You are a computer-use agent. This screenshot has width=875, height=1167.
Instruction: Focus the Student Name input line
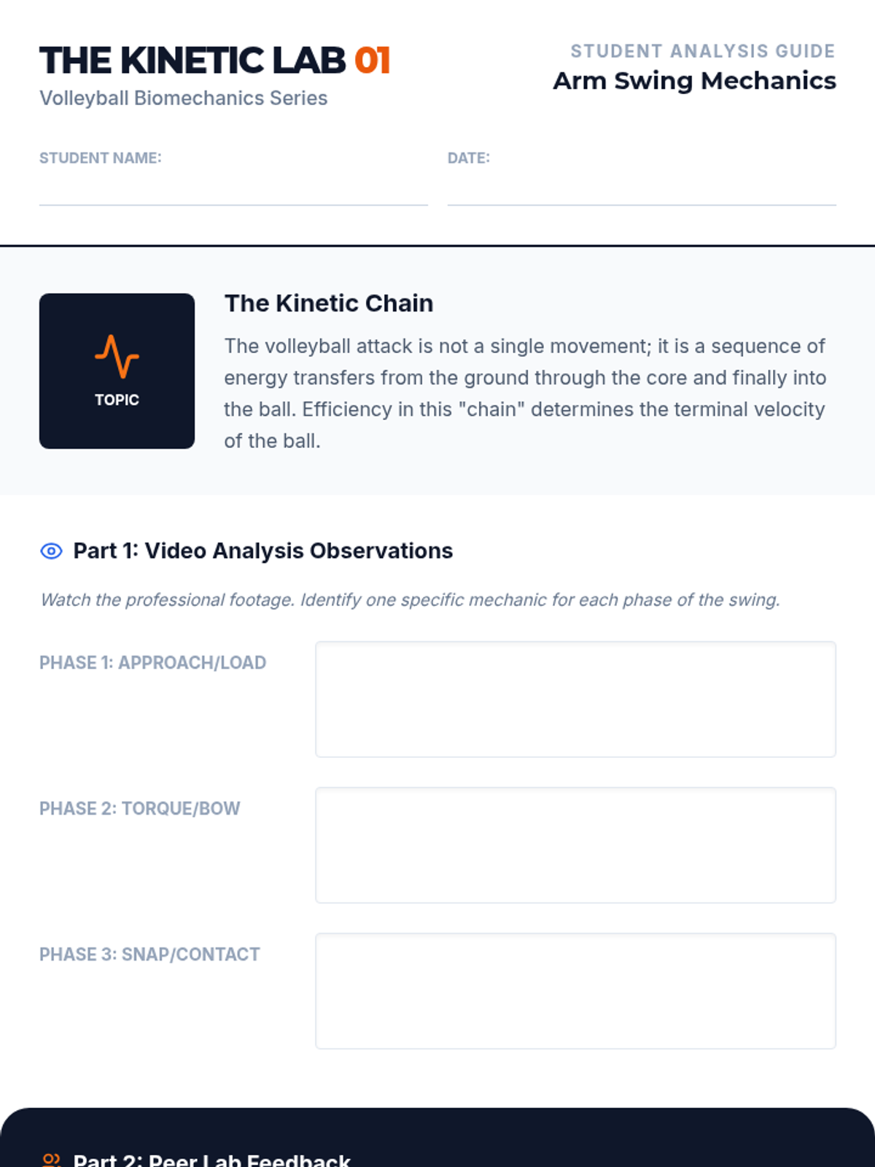tap(233, 191)
